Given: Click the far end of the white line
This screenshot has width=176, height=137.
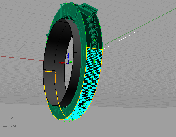Looking at the screenshot, I should pos(139,30).
